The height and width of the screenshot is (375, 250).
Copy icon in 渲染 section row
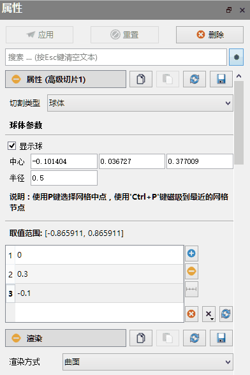[141, 338]
